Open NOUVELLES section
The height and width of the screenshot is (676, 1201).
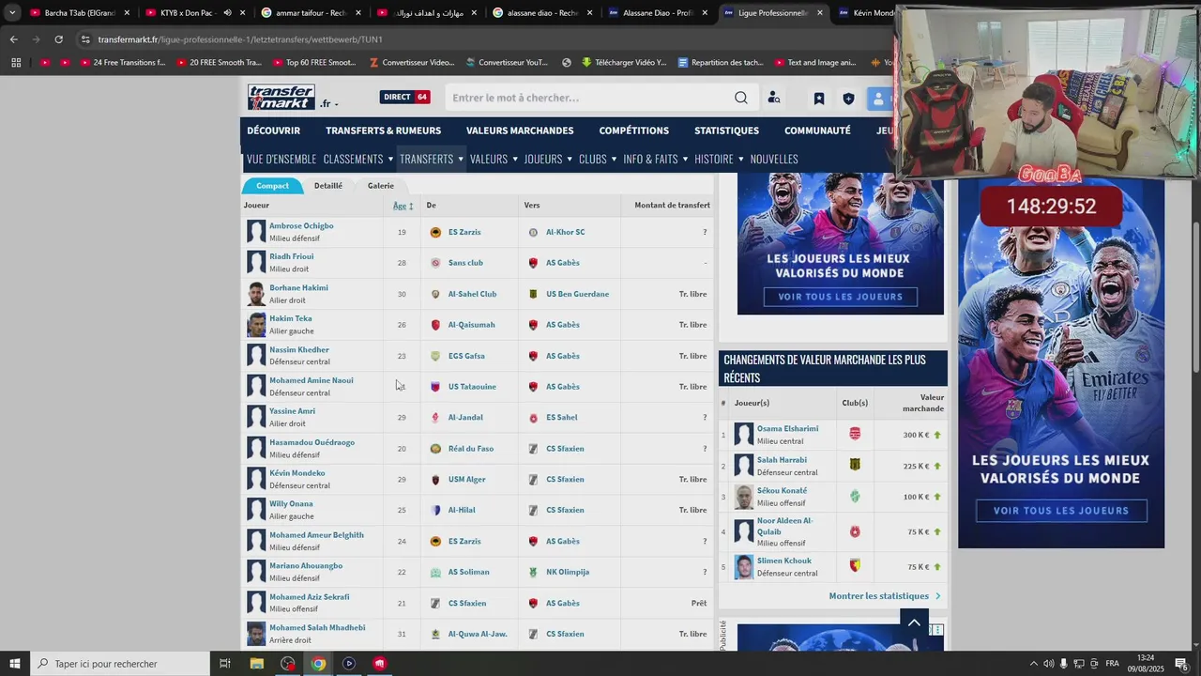[774, 159]
